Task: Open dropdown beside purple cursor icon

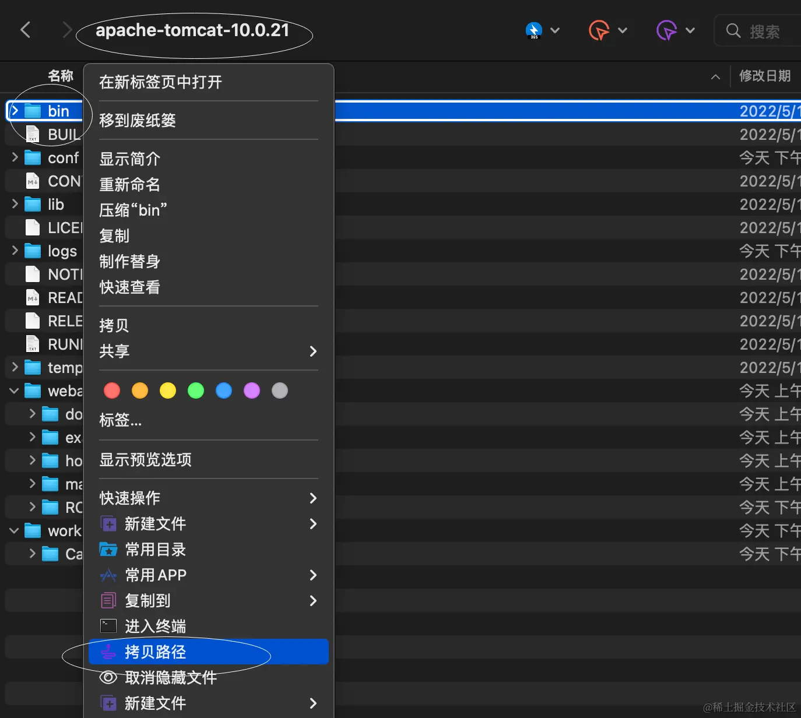Action: click(690, 30)
